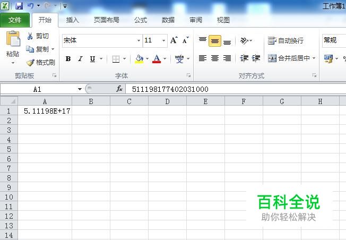The image size is (346, 240).
Task: Click the fx Insert Function icon
Action: [119, 89]
